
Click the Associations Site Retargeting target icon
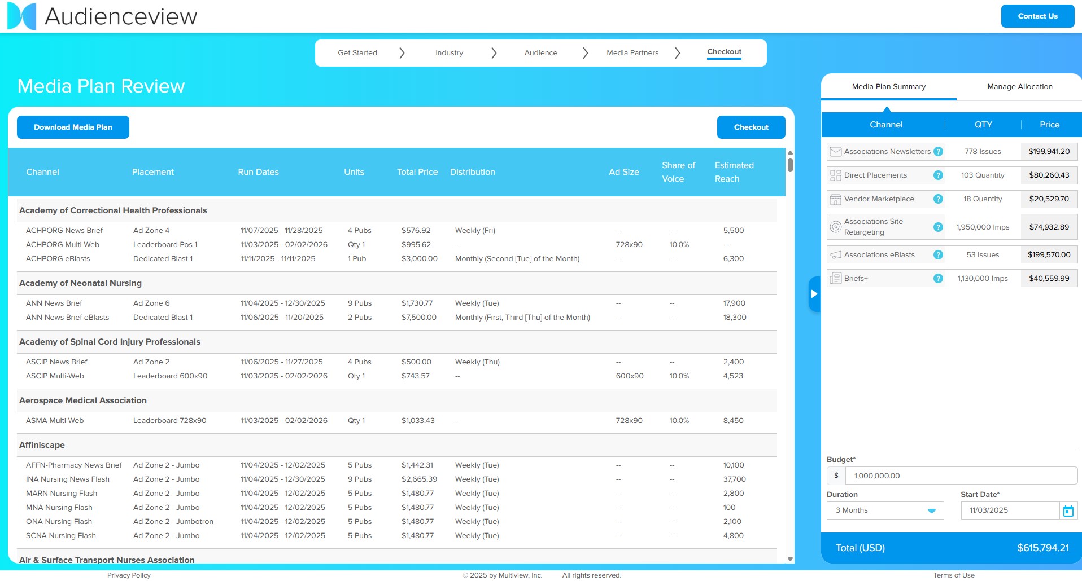tap(835, 227)
